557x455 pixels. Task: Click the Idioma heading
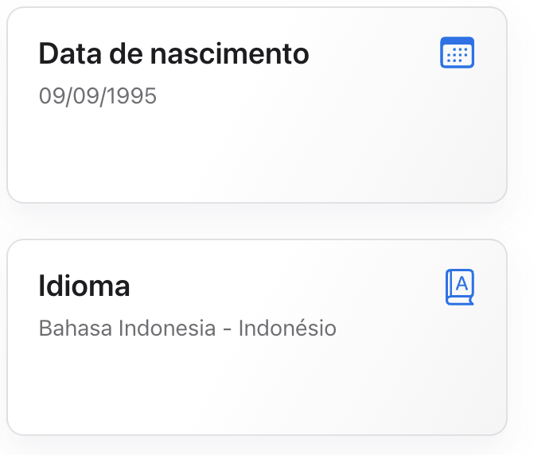(84, 286)
